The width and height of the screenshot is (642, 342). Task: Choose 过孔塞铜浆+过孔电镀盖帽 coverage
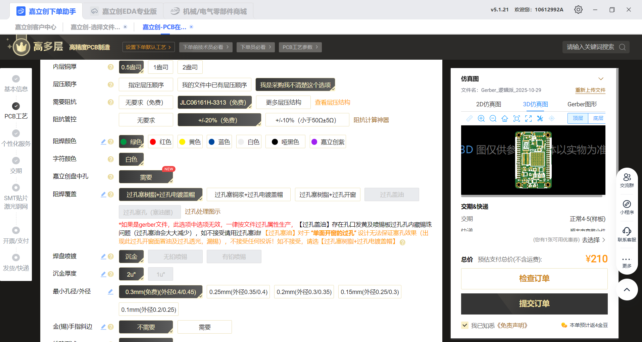[249, 194]
